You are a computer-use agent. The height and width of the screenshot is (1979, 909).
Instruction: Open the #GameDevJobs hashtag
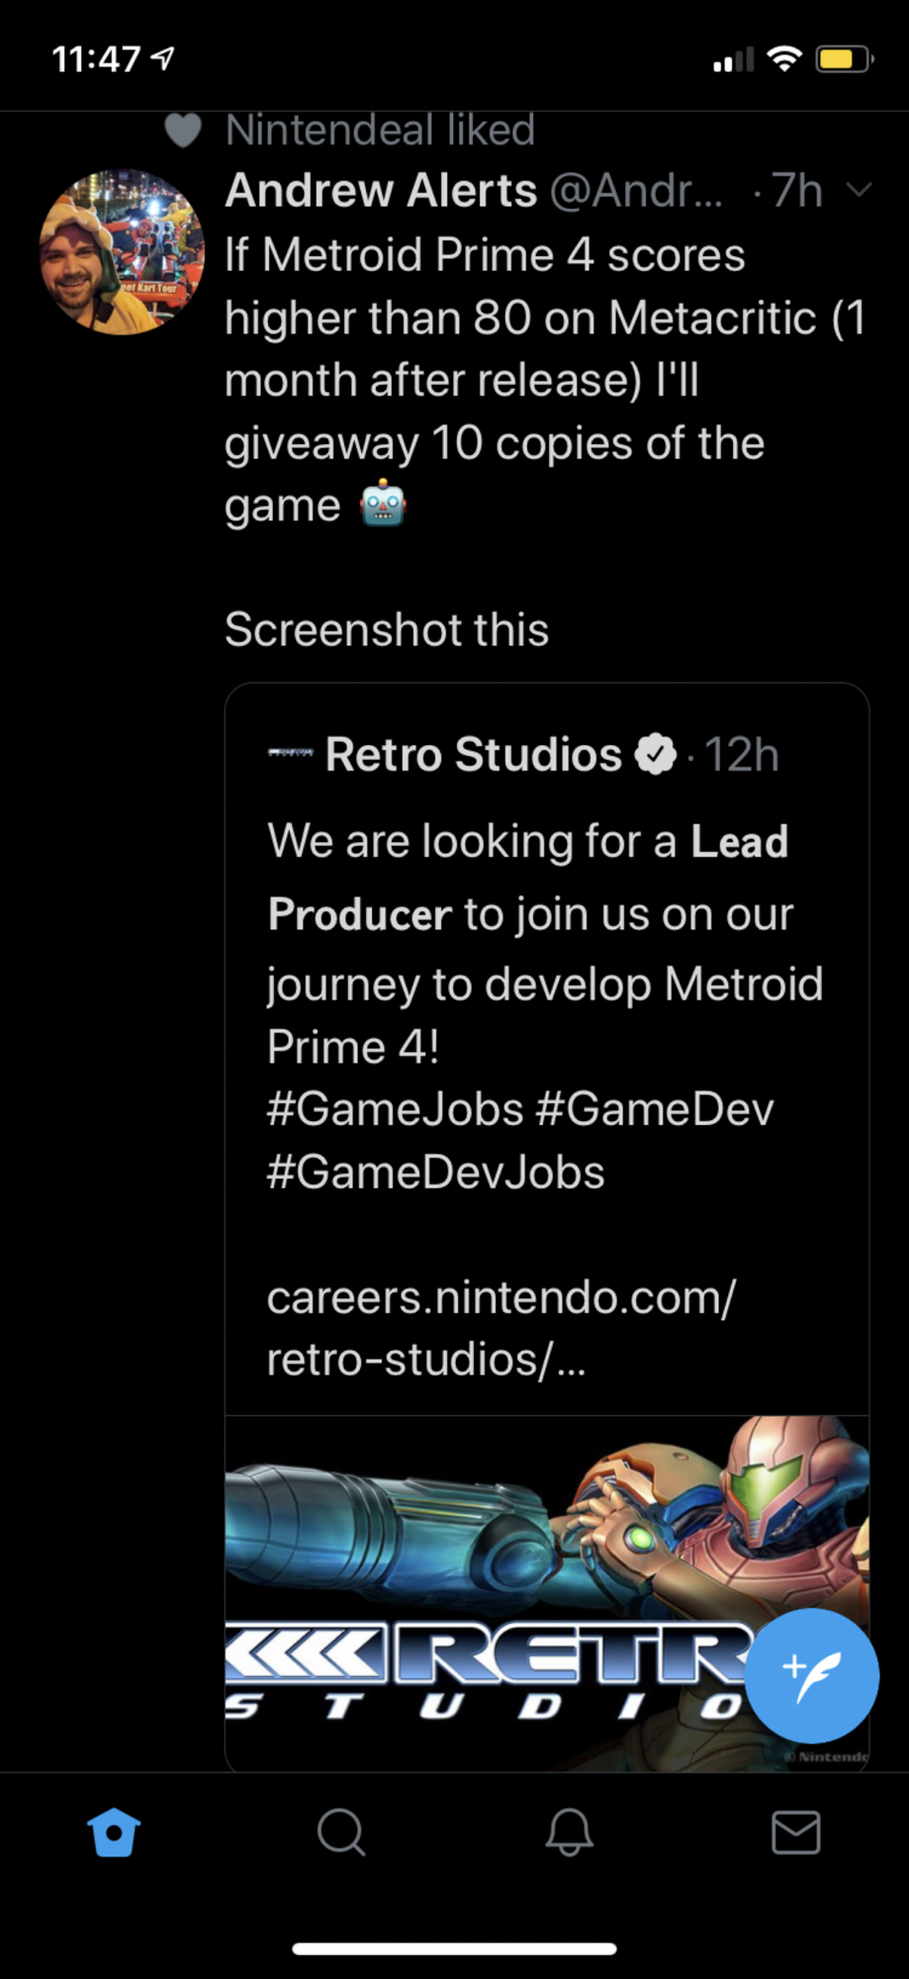[435, 1173]
